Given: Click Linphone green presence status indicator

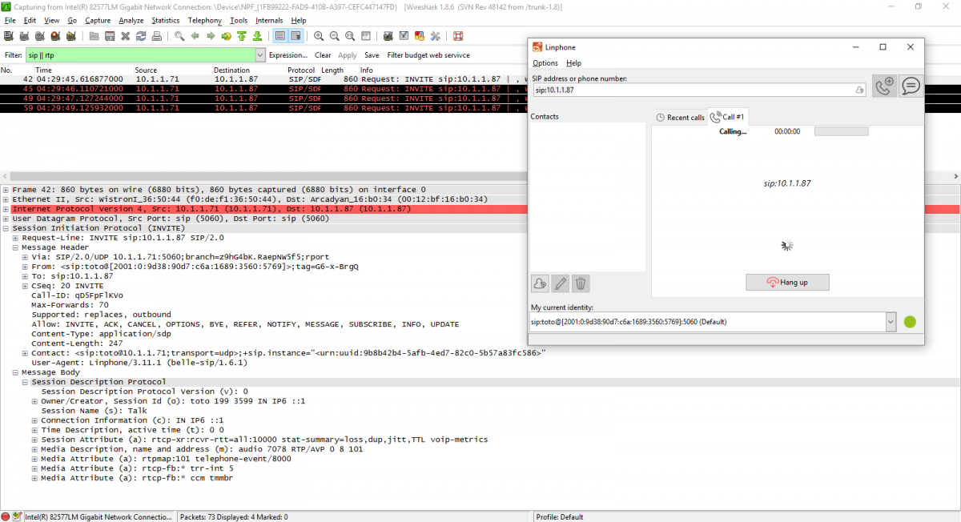Looking at the screenshot, I should (910, 322).
